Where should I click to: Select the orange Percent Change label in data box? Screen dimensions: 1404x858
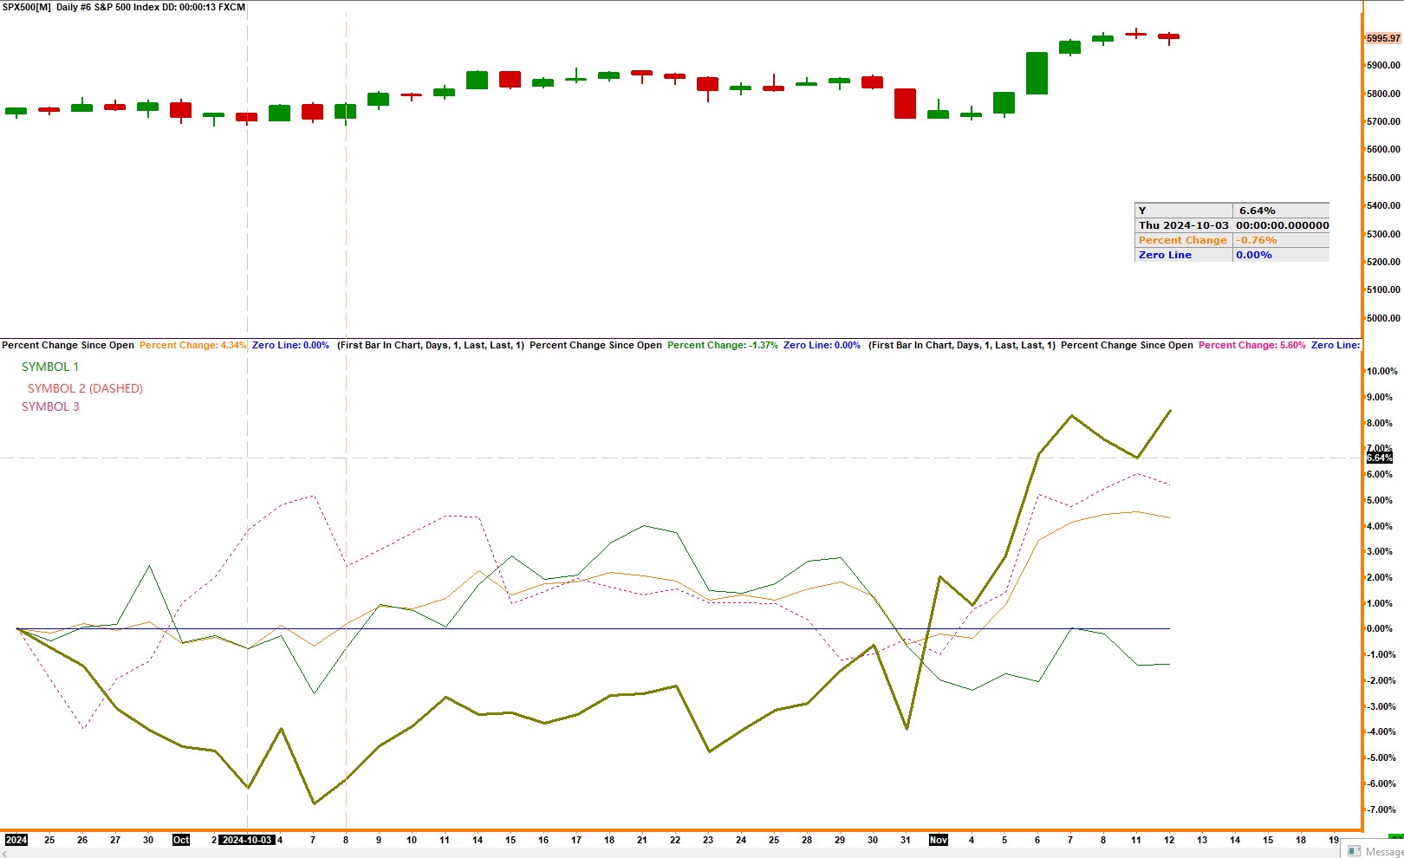click(1183, 240)
